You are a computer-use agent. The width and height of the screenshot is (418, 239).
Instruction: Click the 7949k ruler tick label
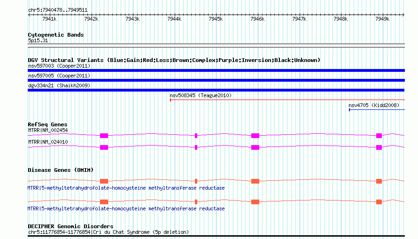pyautogui.click(x=382, y=19)
